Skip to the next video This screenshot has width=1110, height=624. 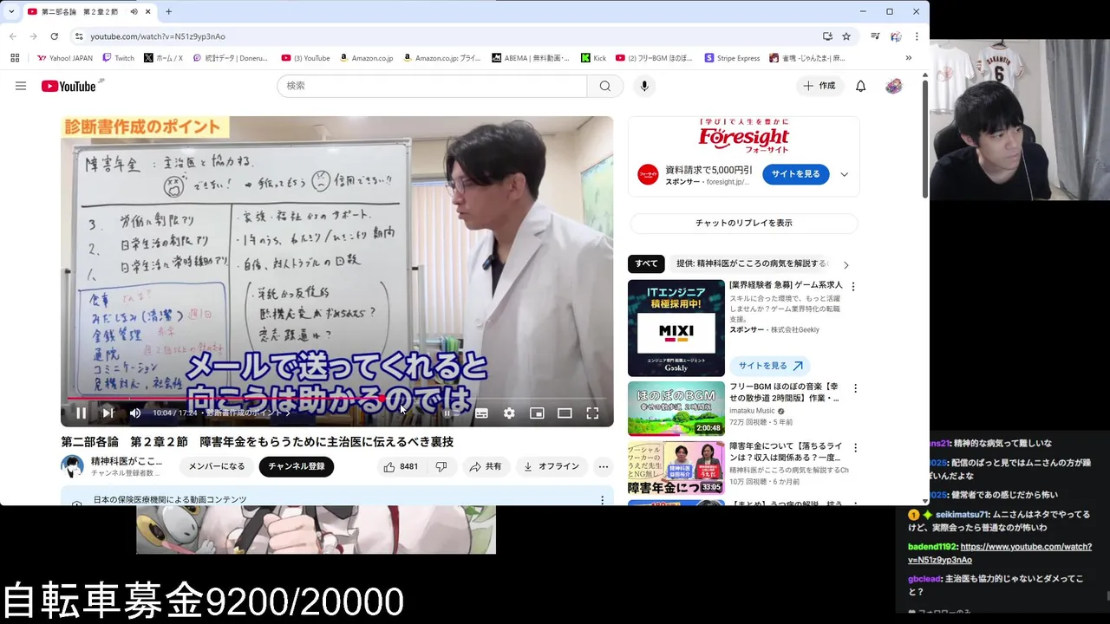coord(108,413)
